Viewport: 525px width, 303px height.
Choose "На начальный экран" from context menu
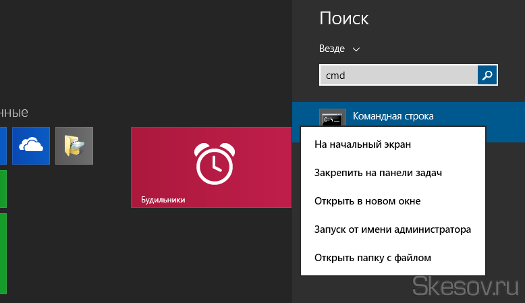[362, 144]
